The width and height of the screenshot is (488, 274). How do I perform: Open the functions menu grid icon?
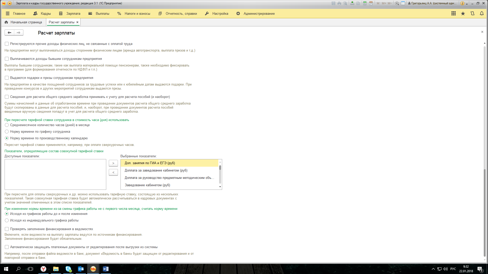453,13
